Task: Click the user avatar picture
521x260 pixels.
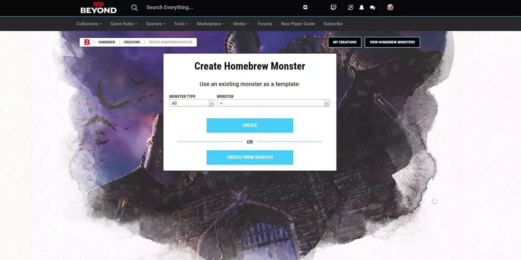Action: click(x=390, y=7)
